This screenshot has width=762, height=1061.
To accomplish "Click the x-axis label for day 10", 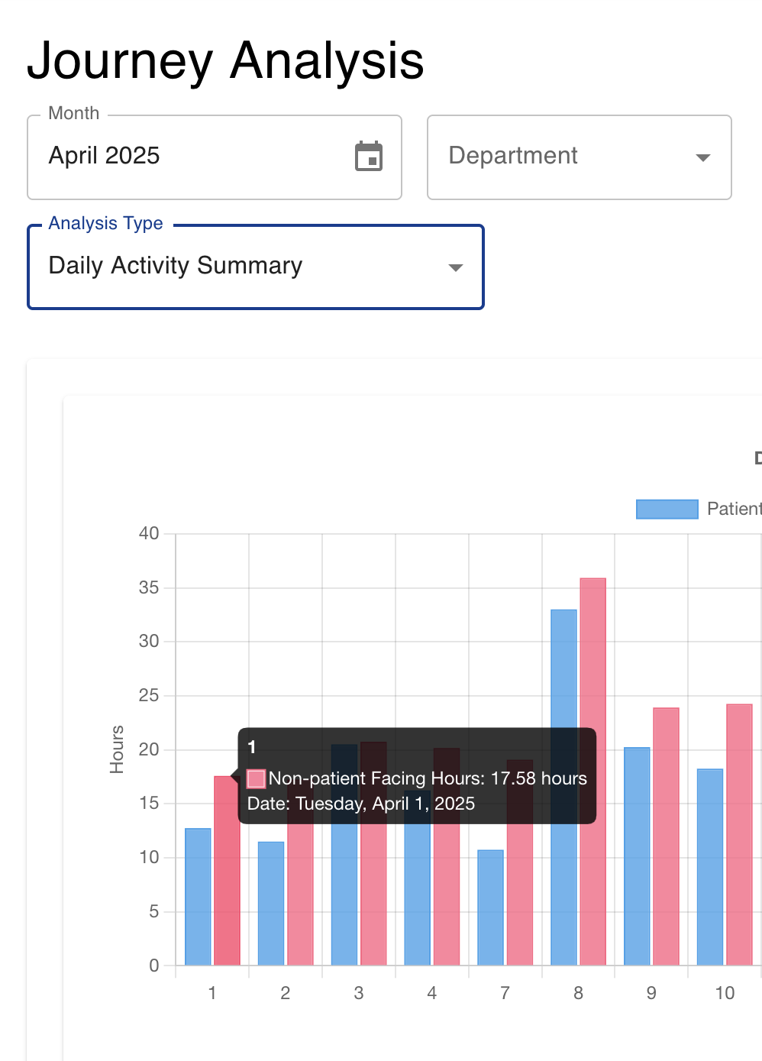I will coord(725,992).
